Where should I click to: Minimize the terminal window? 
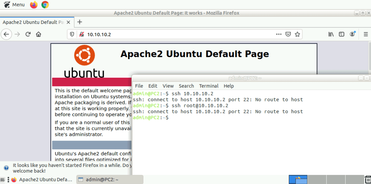coord(361,78)
